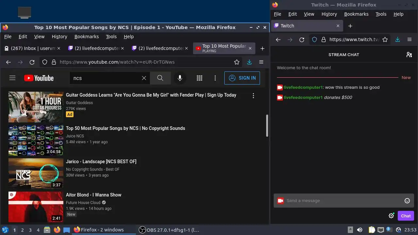The image size is (418, 235).
Task: Open new tab in Twitch window
Action: click(350, 26)
